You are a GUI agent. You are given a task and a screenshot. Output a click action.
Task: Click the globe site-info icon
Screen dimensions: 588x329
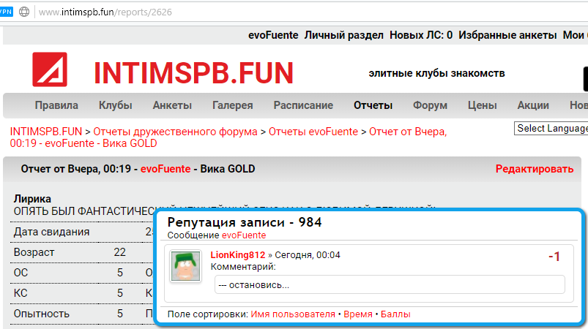tap(24, 12)
